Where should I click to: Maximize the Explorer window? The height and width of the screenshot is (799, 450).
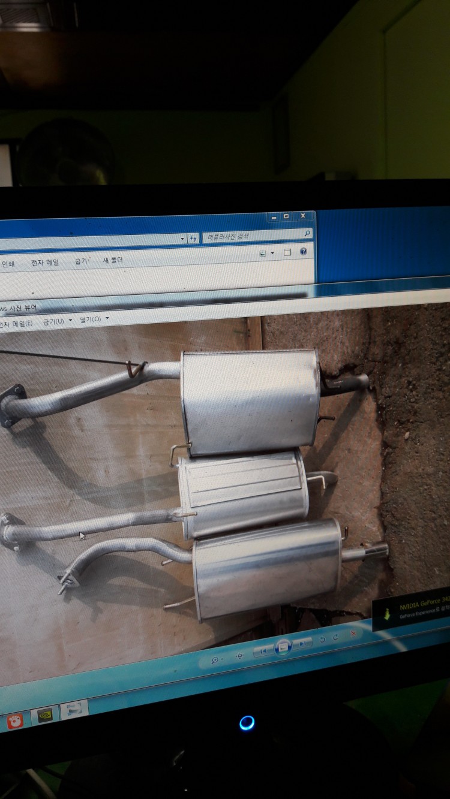[286, 216]
